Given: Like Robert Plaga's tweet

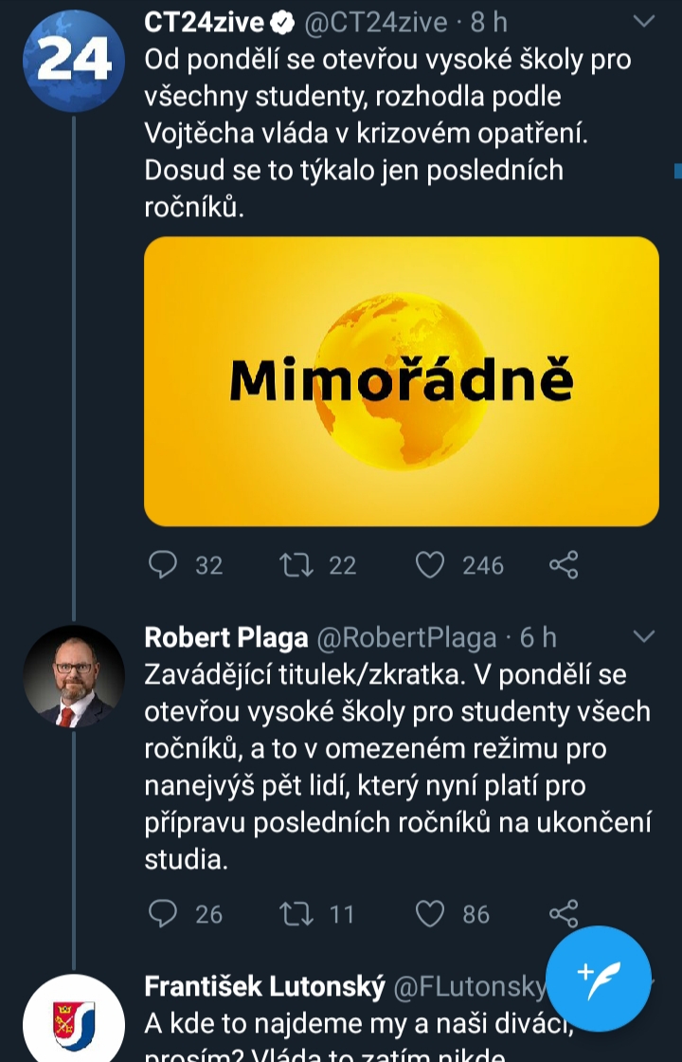Looking at the screenshot, I should click(431, 913).
